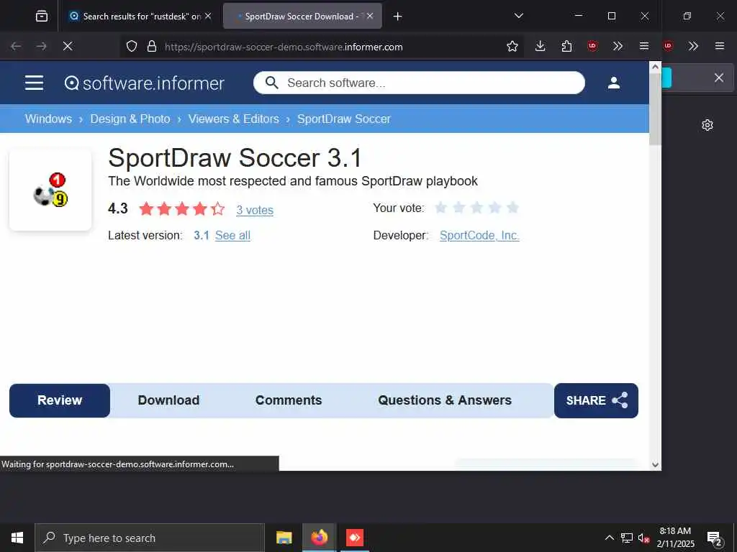Switch to the Download tab
737x552 pixels.
168,400
